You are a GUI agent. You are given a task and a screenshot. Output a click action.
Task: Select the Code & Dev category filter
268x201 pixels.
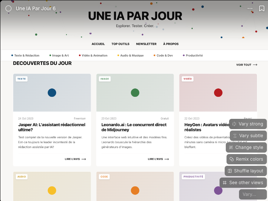click(x=163, y=55)
